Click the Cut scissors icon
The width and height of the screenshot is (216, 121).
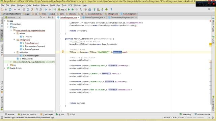click(24, 9)
